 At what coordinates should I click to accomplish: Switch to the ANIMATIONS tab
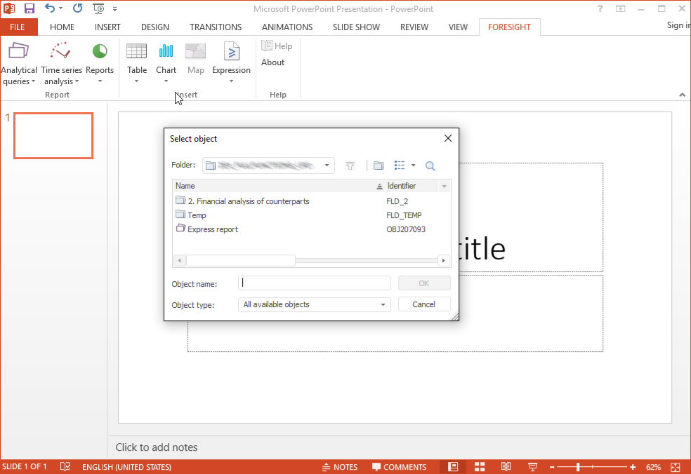287,27
